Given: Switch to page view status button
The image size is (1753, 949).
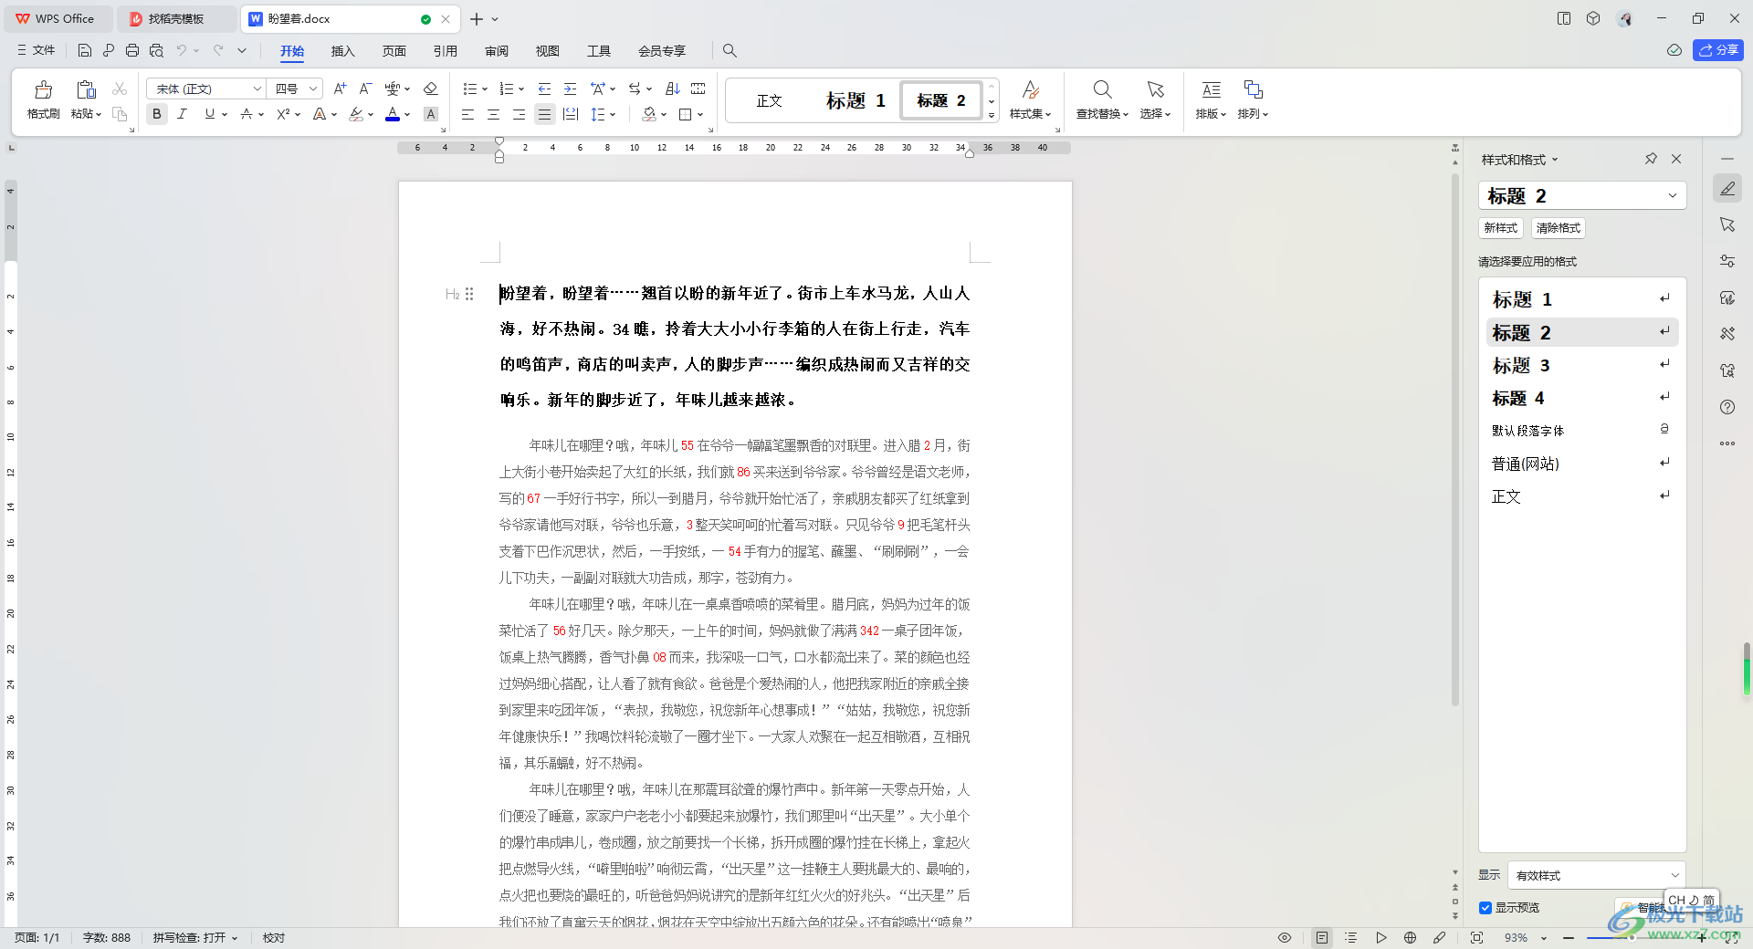Looking at the screenshot, I should 1322,937.
